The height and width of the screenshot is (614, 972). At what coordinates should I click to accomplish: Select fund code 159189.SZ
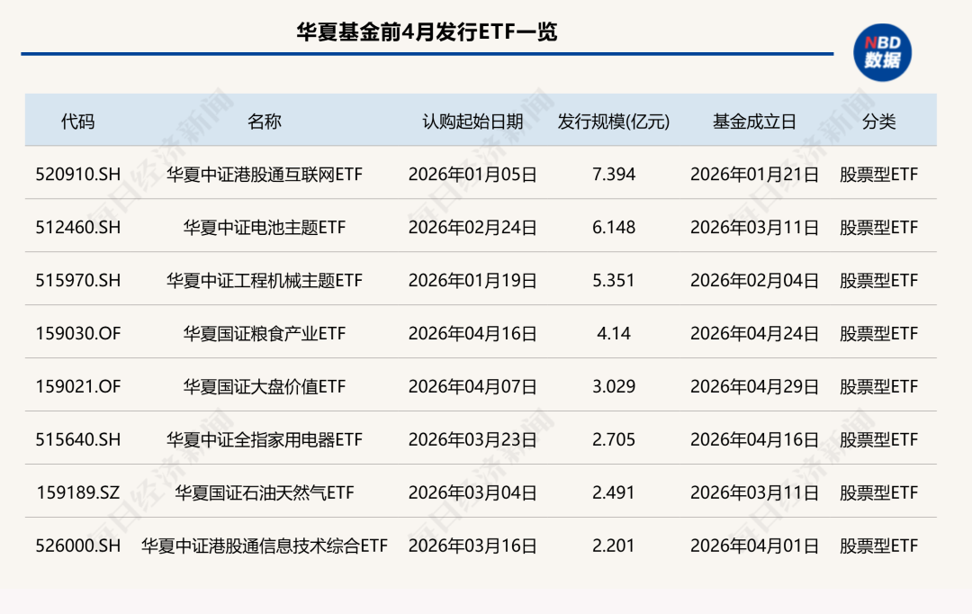78,492
